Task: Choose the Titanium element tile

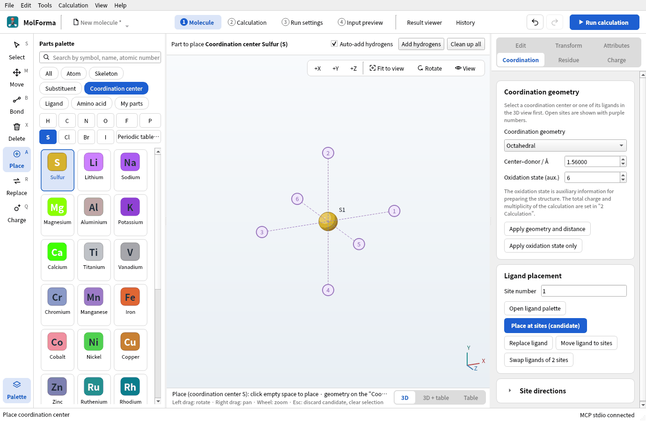Action: [94, 260]
